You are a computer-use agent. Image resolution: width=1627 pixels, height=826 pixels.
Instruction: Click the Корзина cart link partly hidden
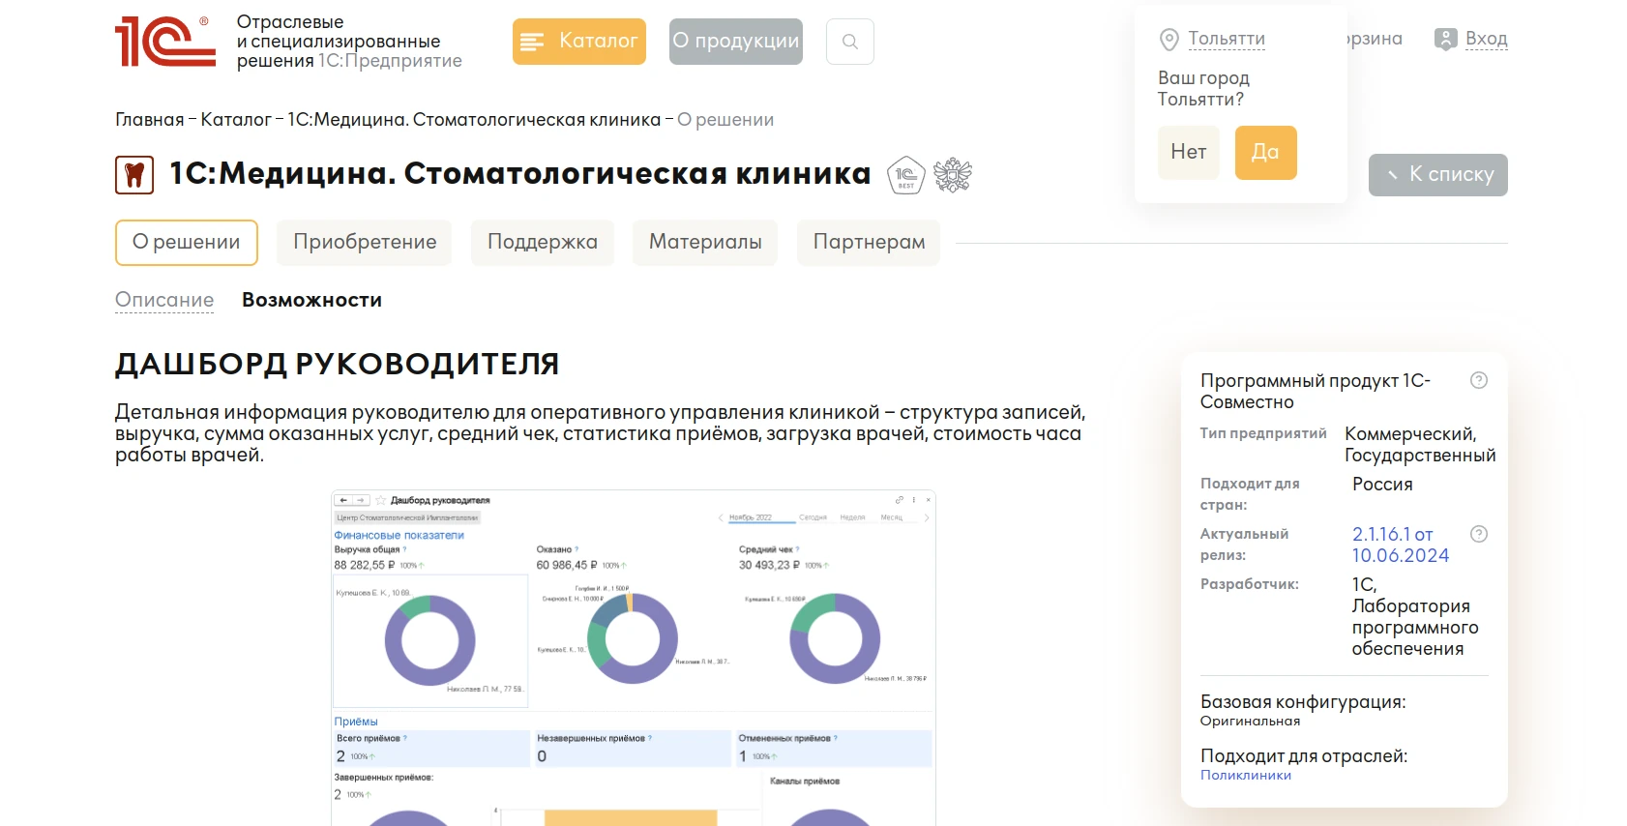pos(1375,39)
